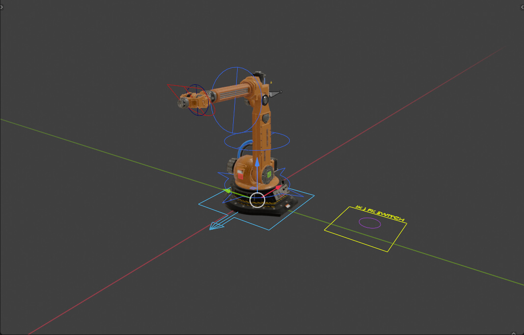Viewport: 524px width, 335px height.
Task: Select the black cone control behind elbow
Action: point(276,94)
